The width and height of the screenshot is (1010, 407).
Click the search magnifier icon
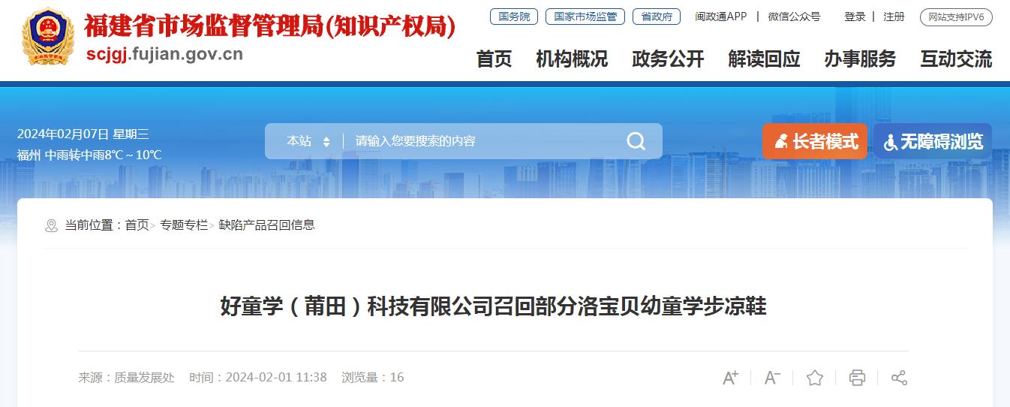point(636,141)
